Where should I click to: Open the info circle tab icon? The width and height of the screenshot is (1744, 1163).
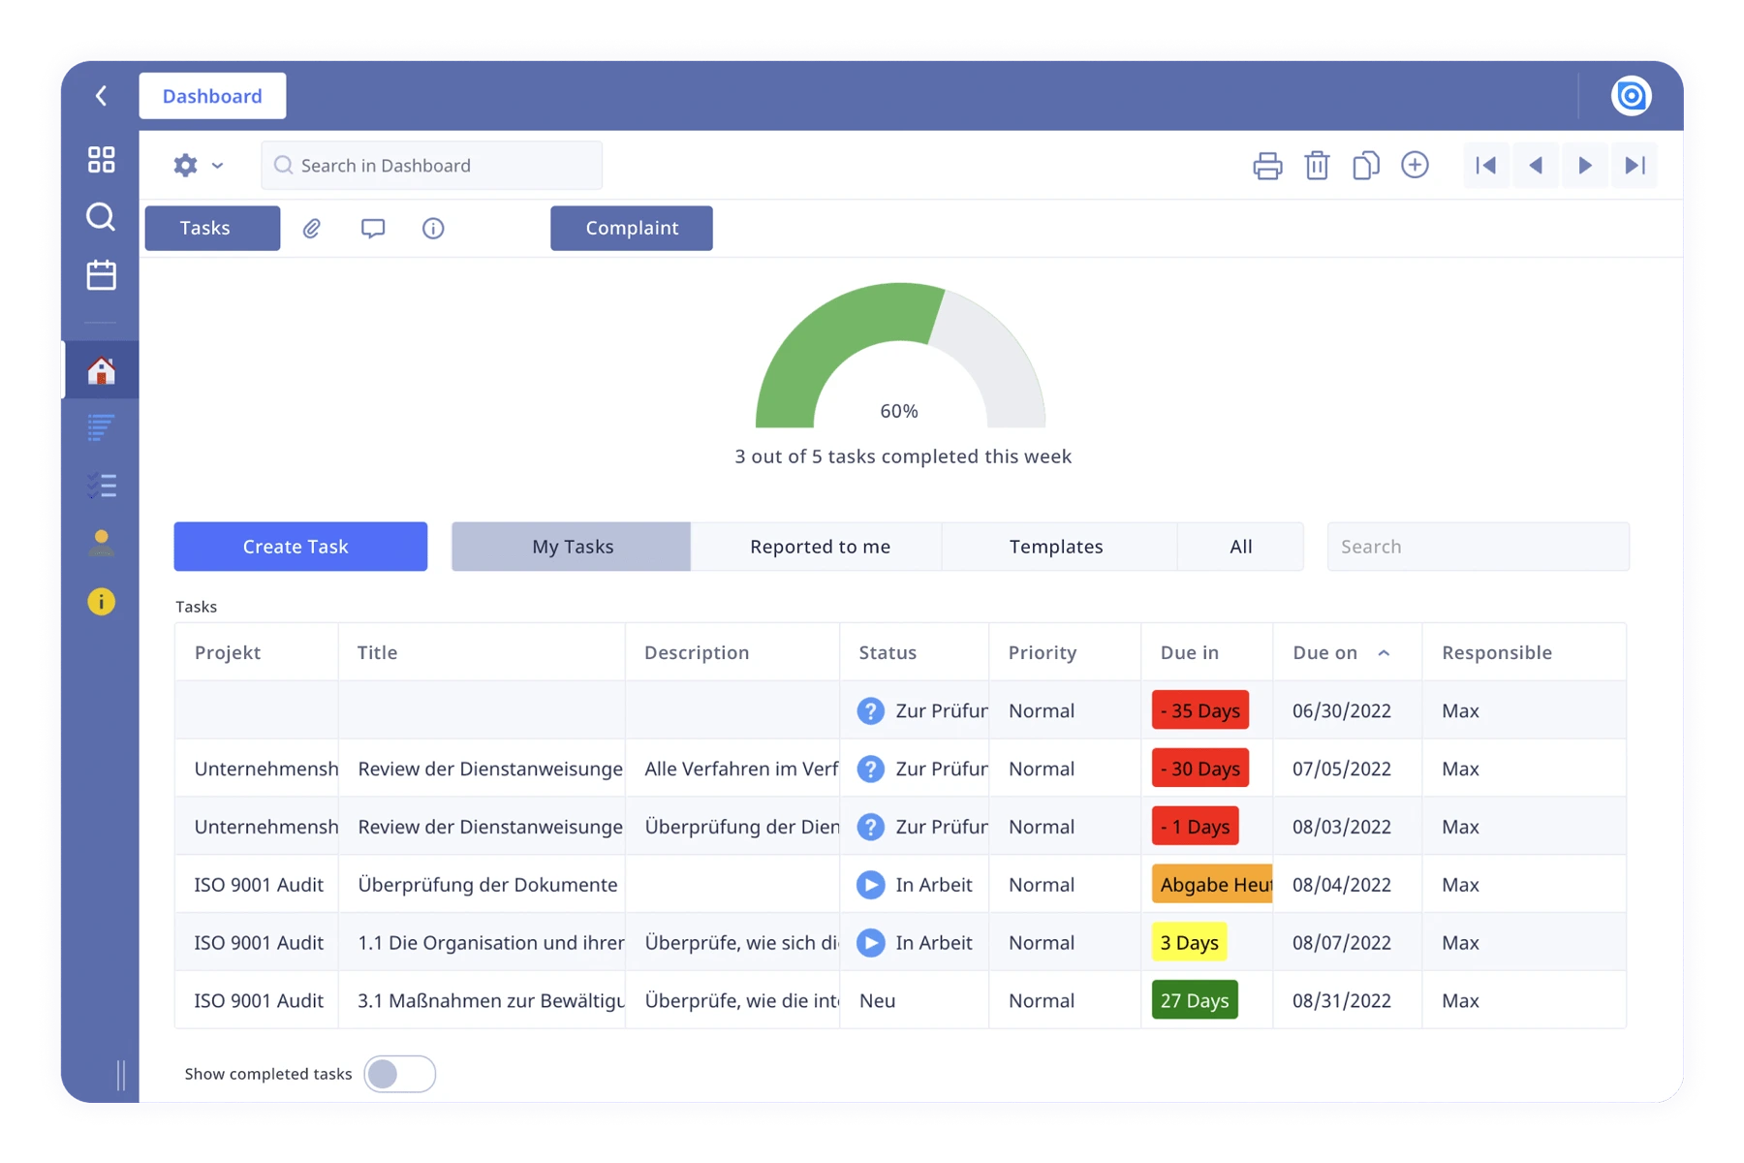(433, 228)
